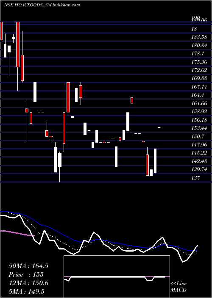
Task: Click the 137 price level label
Action: 195,178
